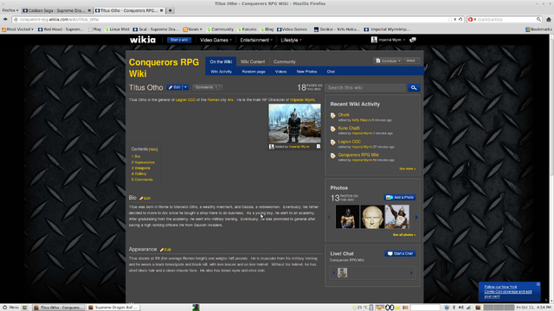Open the Firefox menu dropdown
This screenshot has height=311, width=554.
coord(10,10)
